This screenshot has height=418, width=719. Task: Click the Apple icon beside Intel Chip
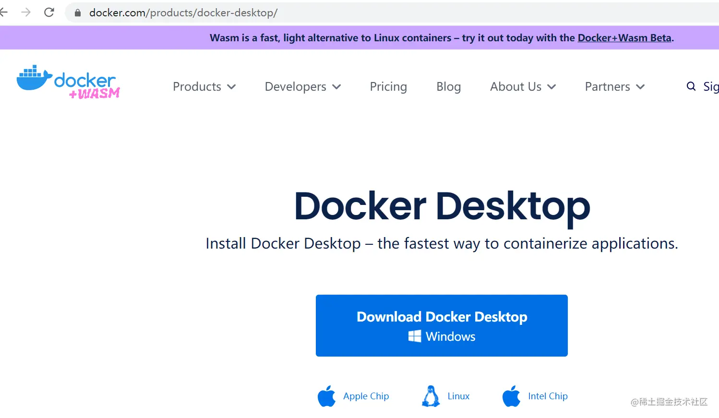point(511,396)
